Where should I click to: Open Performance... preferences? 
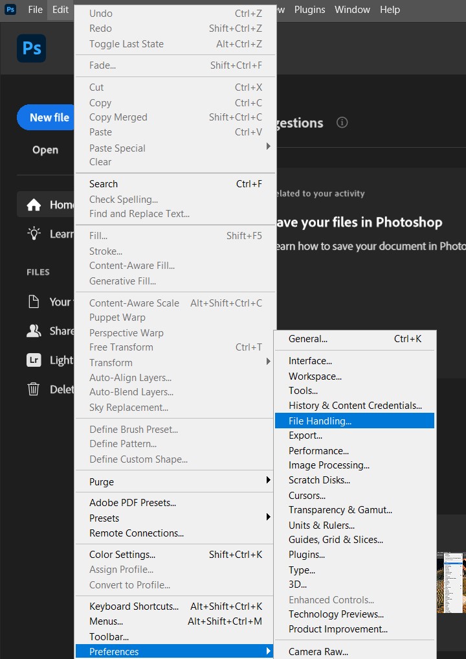coord(318,450)
